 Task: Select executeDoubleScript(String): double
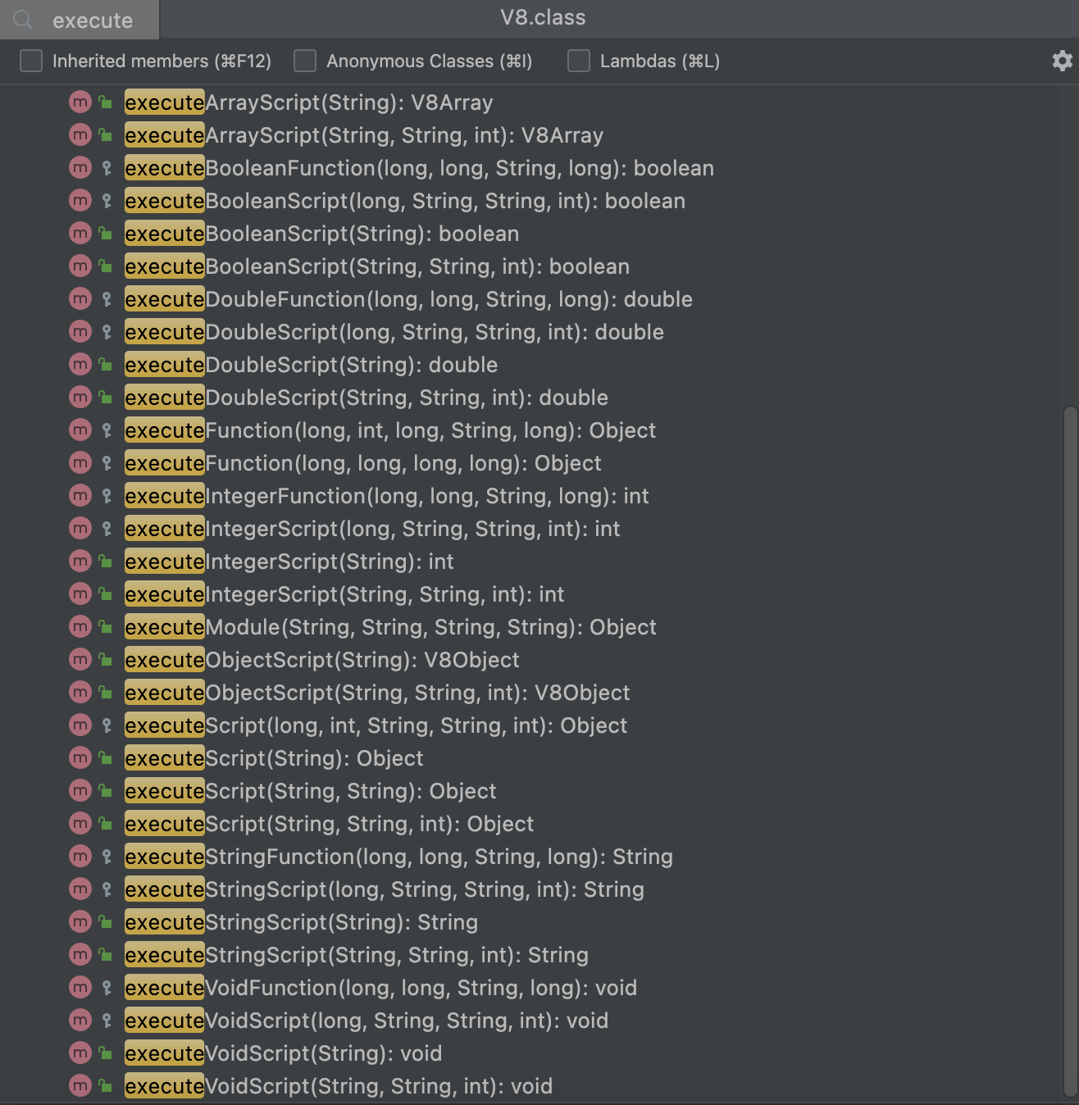pyautogui.click(x=311, y=365)
